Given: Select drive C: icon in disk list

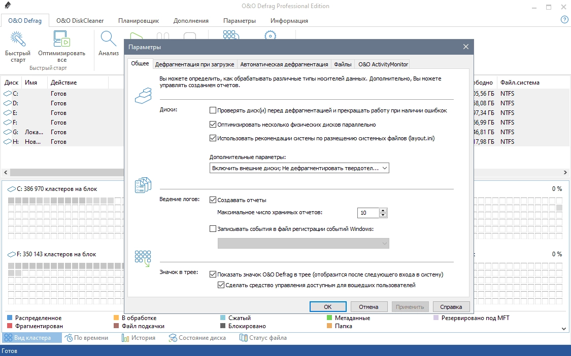Looking at the screenshot, I should click(8, 94).
